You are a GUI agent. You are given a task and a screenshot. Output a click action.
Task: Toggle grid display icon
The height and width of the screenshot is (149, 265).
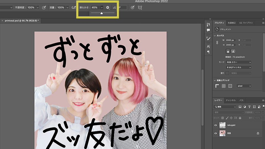pos(224,86)
